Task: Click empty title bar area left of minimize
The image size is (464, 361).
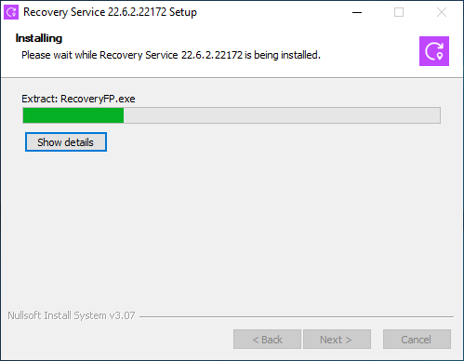Action: pos(272,12)
